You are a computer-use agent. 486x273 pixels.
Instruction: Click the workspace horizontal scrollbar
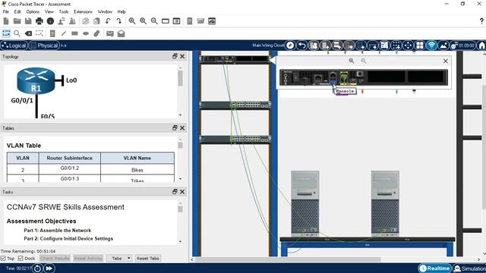336,259
